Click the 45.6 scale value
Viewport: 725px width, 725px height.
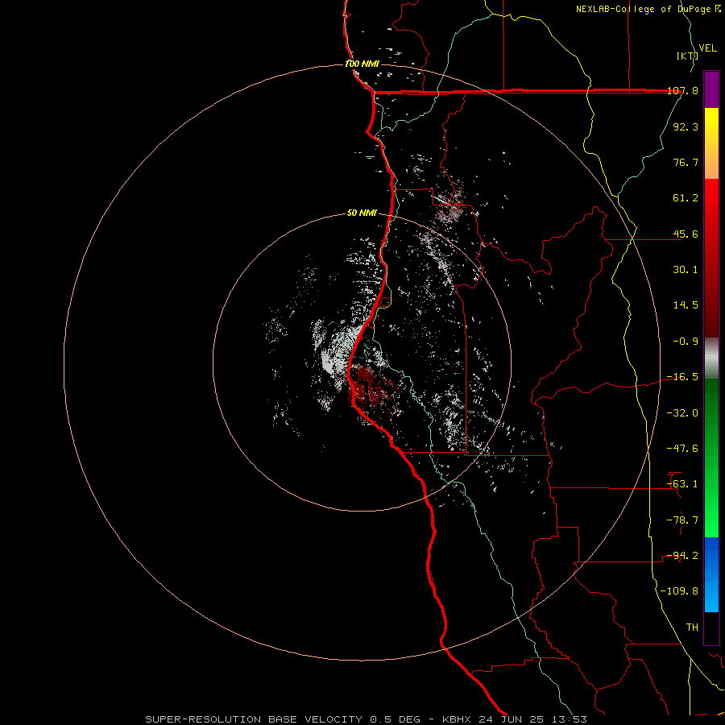tap(686, 234)
